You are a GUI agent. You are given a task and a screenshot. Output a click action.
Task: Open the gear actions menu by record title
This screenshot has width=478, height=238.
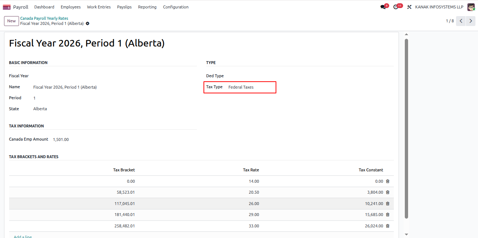click(x=87, y=23)
